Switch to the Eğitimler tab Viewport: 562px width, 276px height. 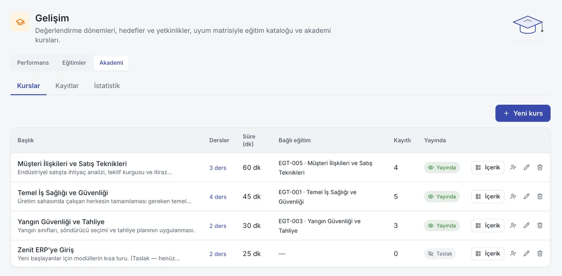click(74, 63)
